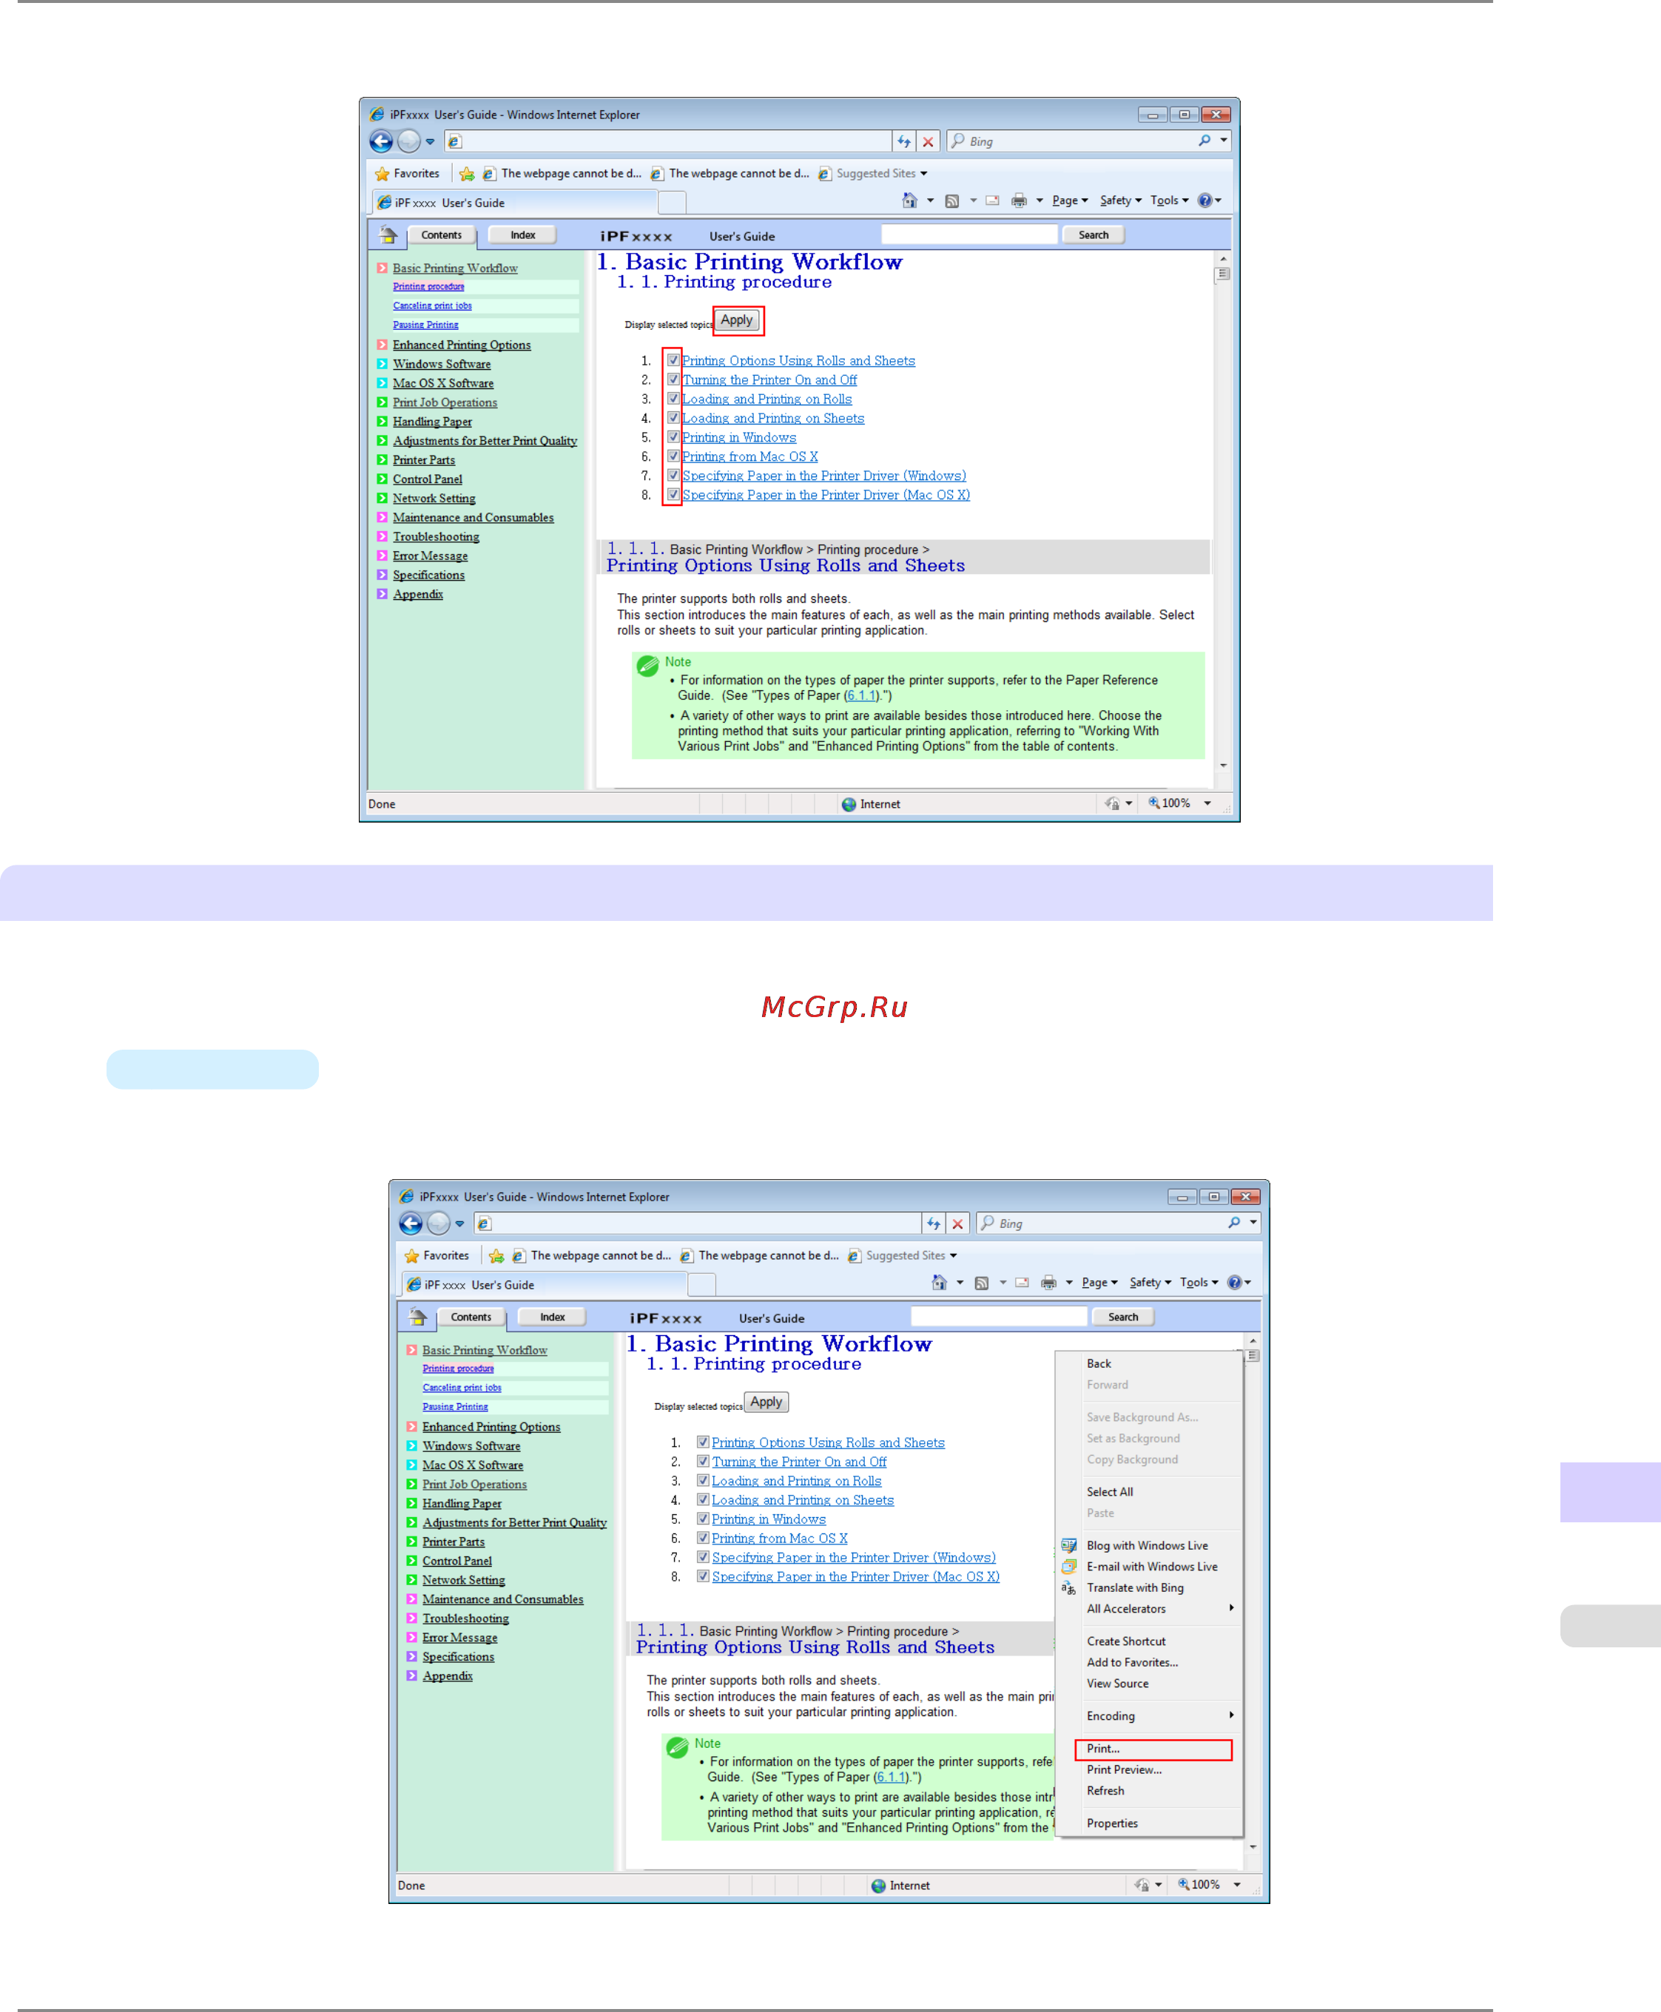Click the Print icon in the top window command bar
Image resolution: width=1661 pixels, height=2012 pixels.
(x=1019, y=201)
